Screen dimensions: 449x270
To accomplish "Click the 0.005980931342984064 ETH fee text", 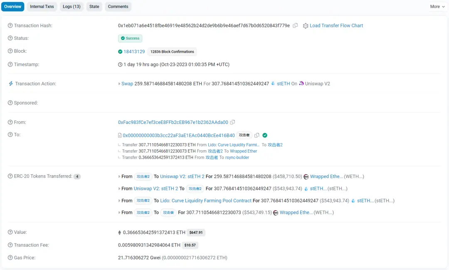I will click(x=149, y=245).
